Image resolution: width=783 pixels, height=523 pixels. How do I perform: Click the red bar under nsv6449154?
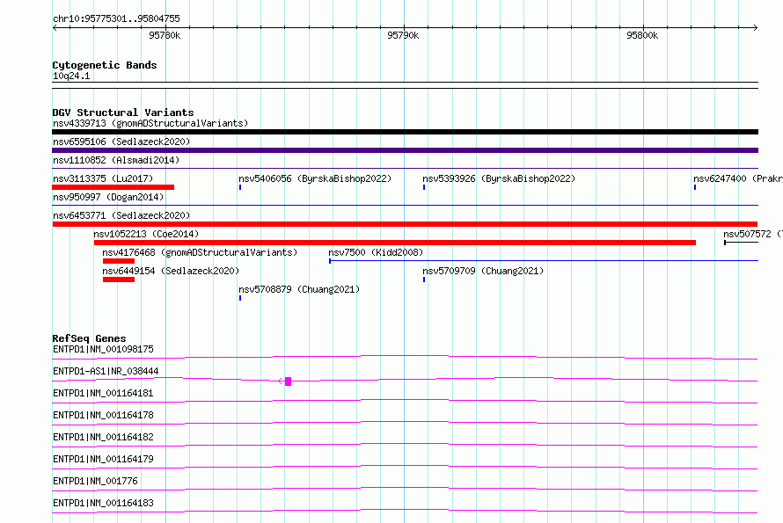[x=119, y=280]
